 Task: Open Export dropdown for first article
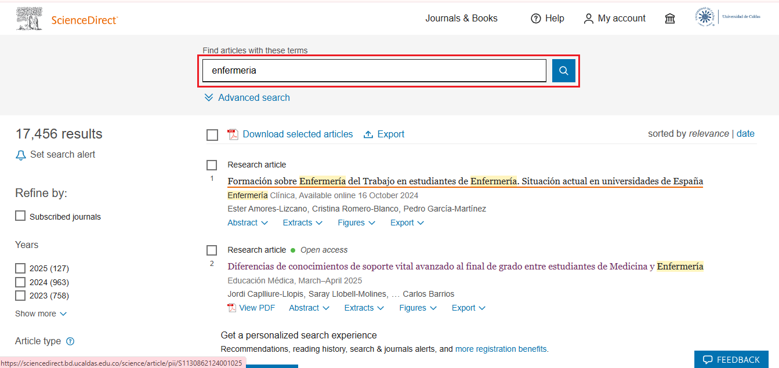tap(407, 223)
